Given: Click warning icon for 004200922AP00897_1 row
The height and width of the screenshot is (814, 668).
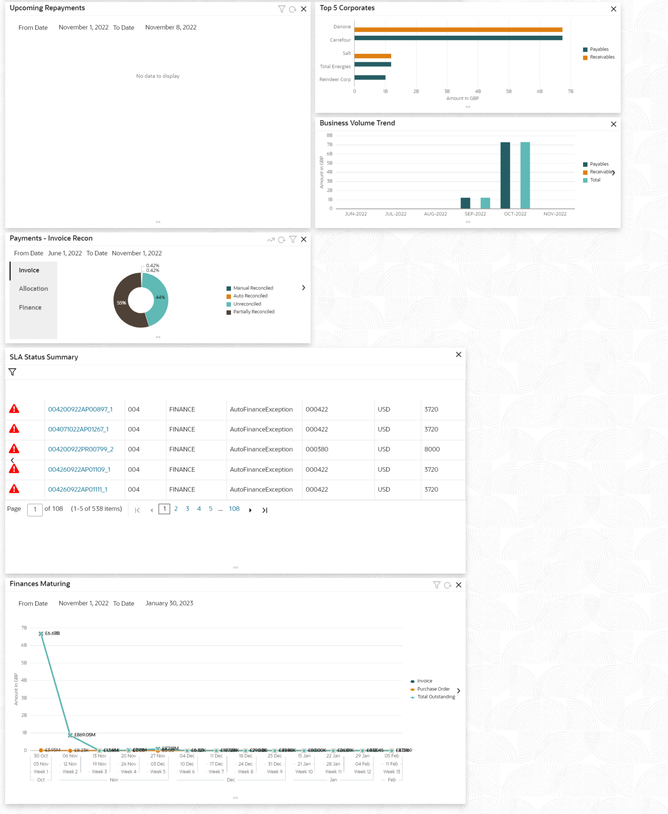Looking at the screenshot, I should click(x=14, y=409).
